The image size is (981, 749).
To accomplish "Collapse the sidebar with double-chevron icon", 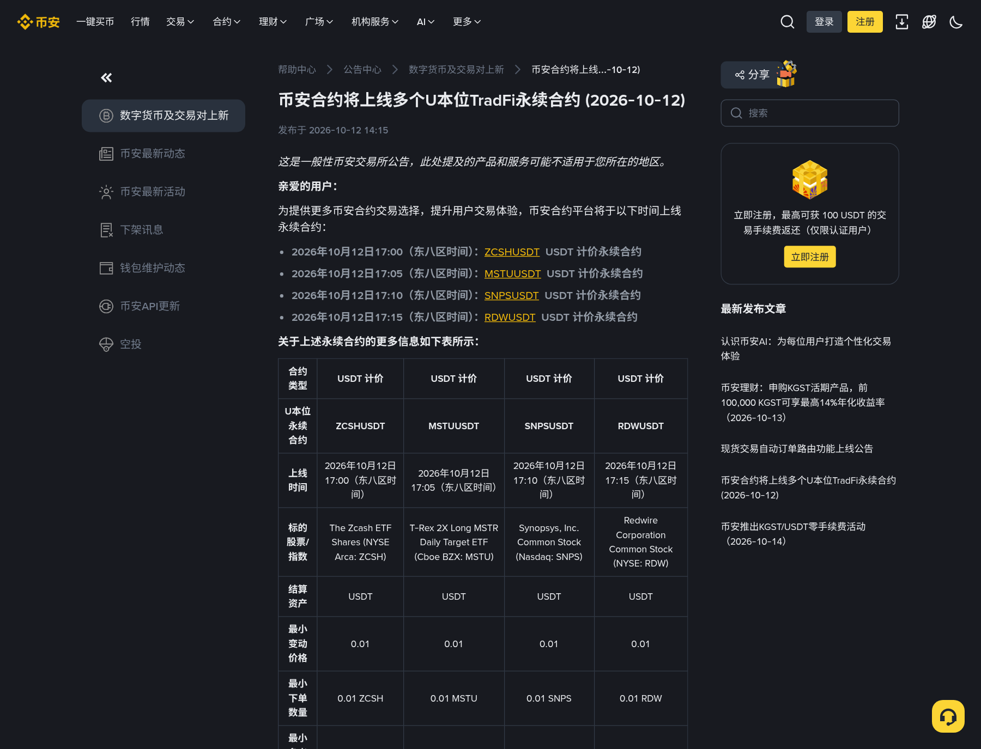I will (106, 78).
